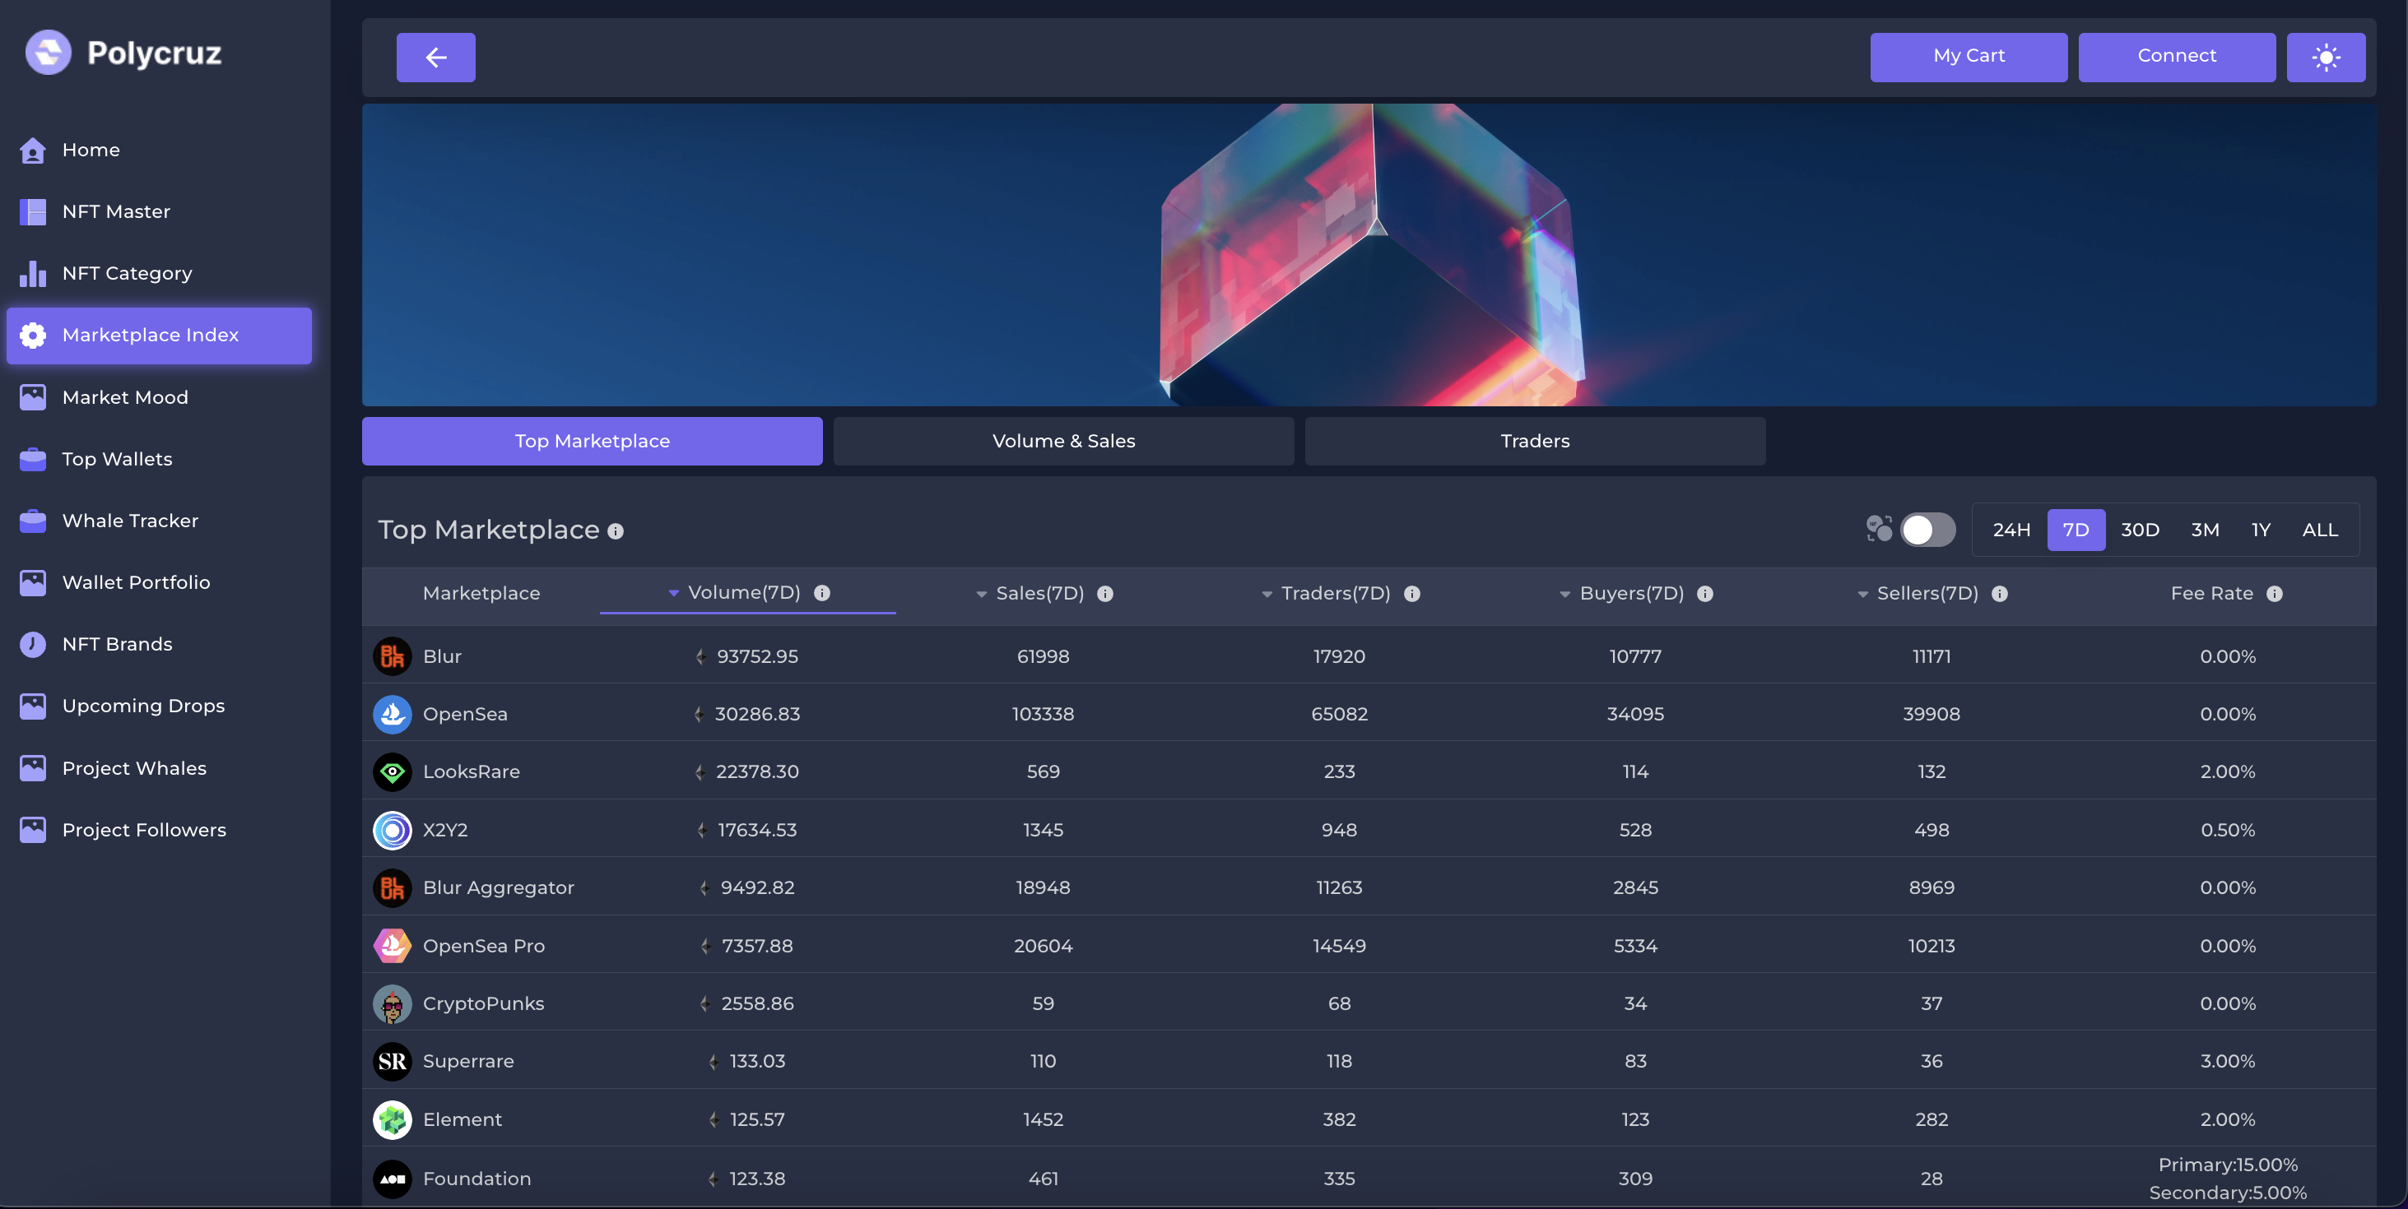This screenshot has height=1209, width=2408.
Task: Click info icon beside Top Marketplace title
Action: (x=615, y=531)
